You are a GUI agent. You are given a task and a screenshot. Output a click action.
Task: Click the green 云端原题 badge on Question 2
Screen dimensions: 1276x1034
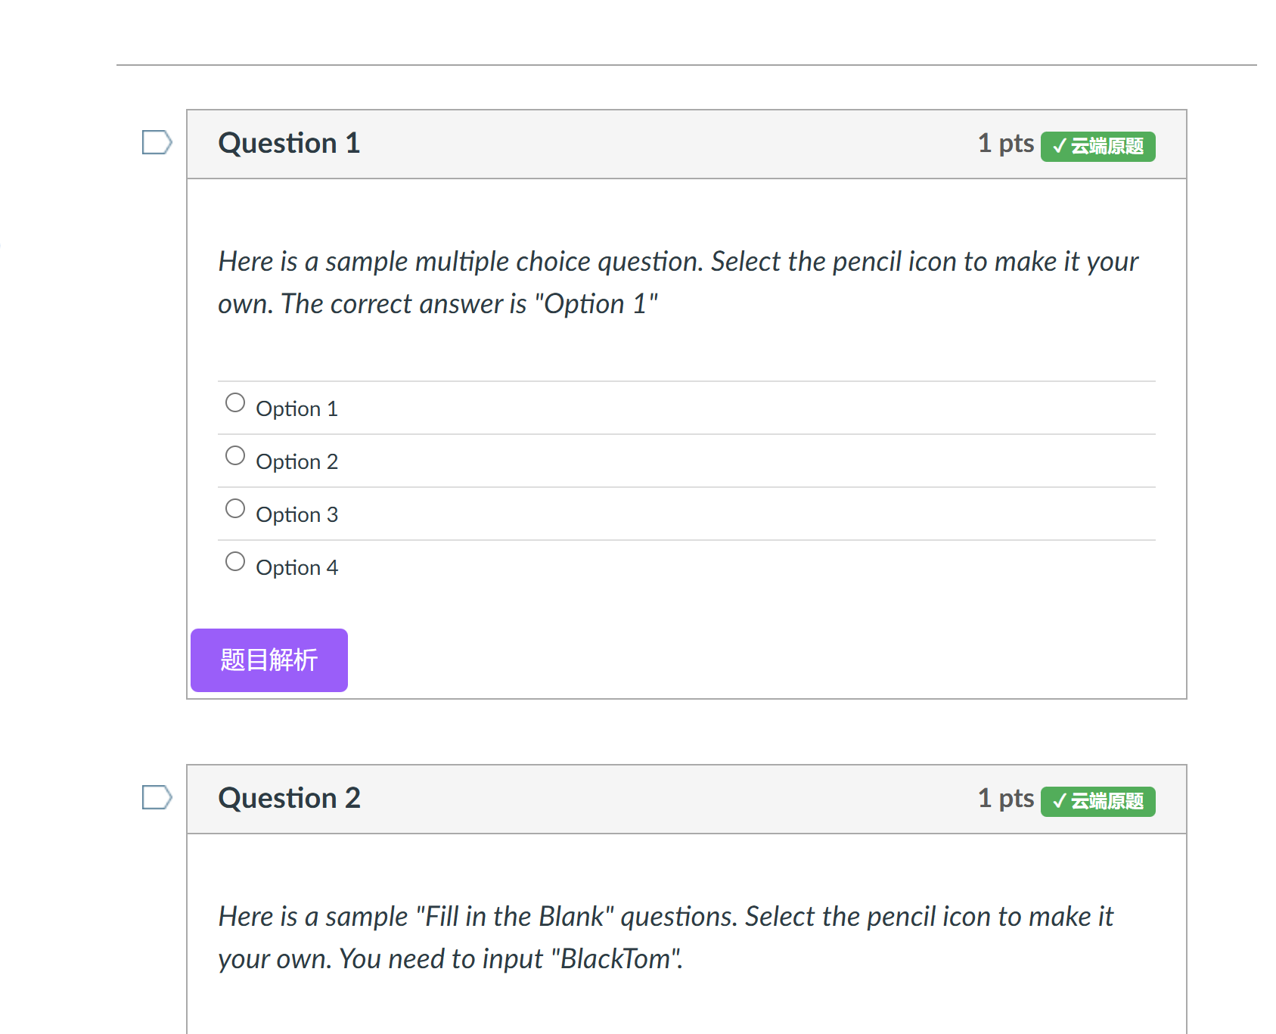(1097, 801)
